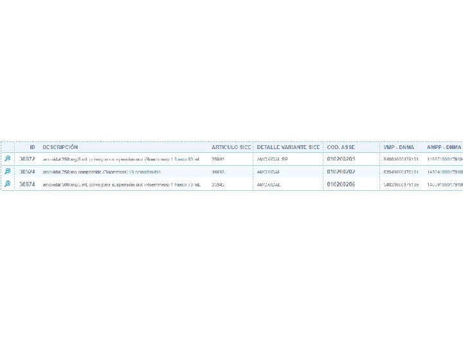This screenshot has width=463, height=347.
Task: Open magnifier icon for row 30874
Action: point(7,184)
